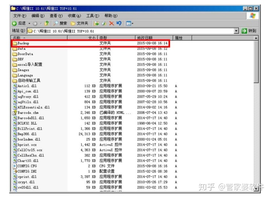Open the File (文件) menu

pyautogui.click(x=20, y=16)
